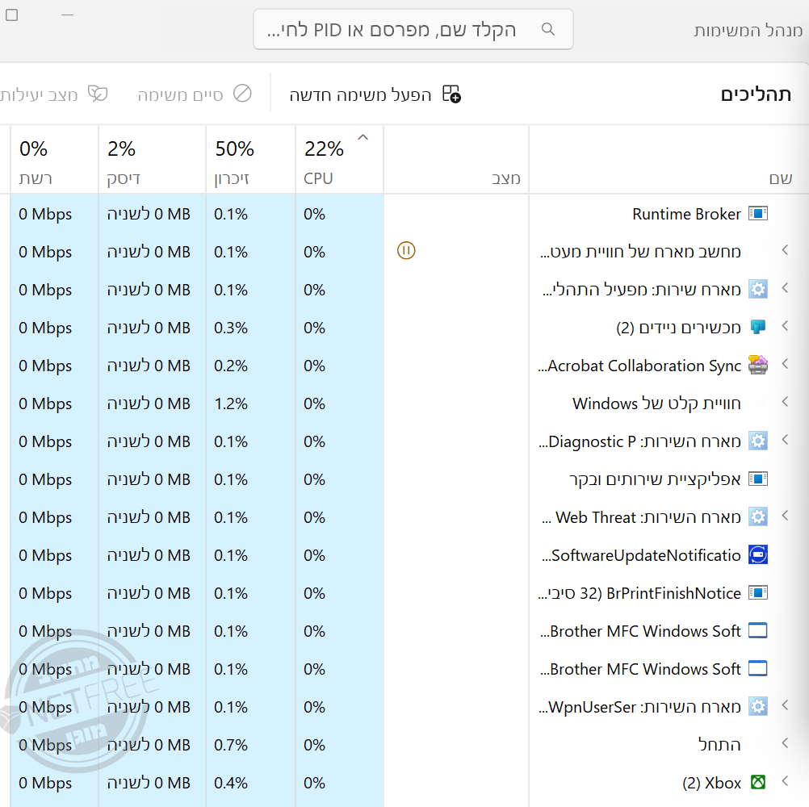This screenshot has height=807, width=809.
Task: Click the search magnifier icon
Action: pyautogui.click(x=548, y=29)
